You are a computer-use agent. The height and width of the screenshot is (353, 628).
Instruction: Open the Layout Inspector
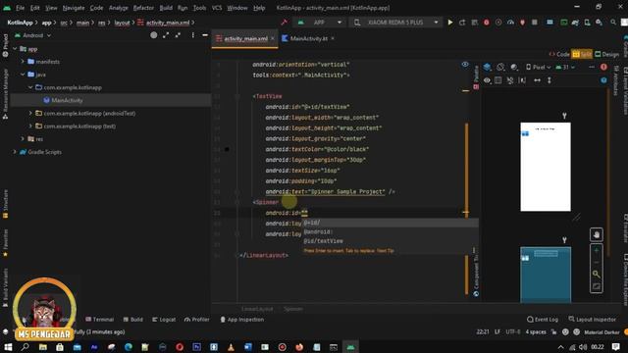pyautogui.click(x=592, y=320)
